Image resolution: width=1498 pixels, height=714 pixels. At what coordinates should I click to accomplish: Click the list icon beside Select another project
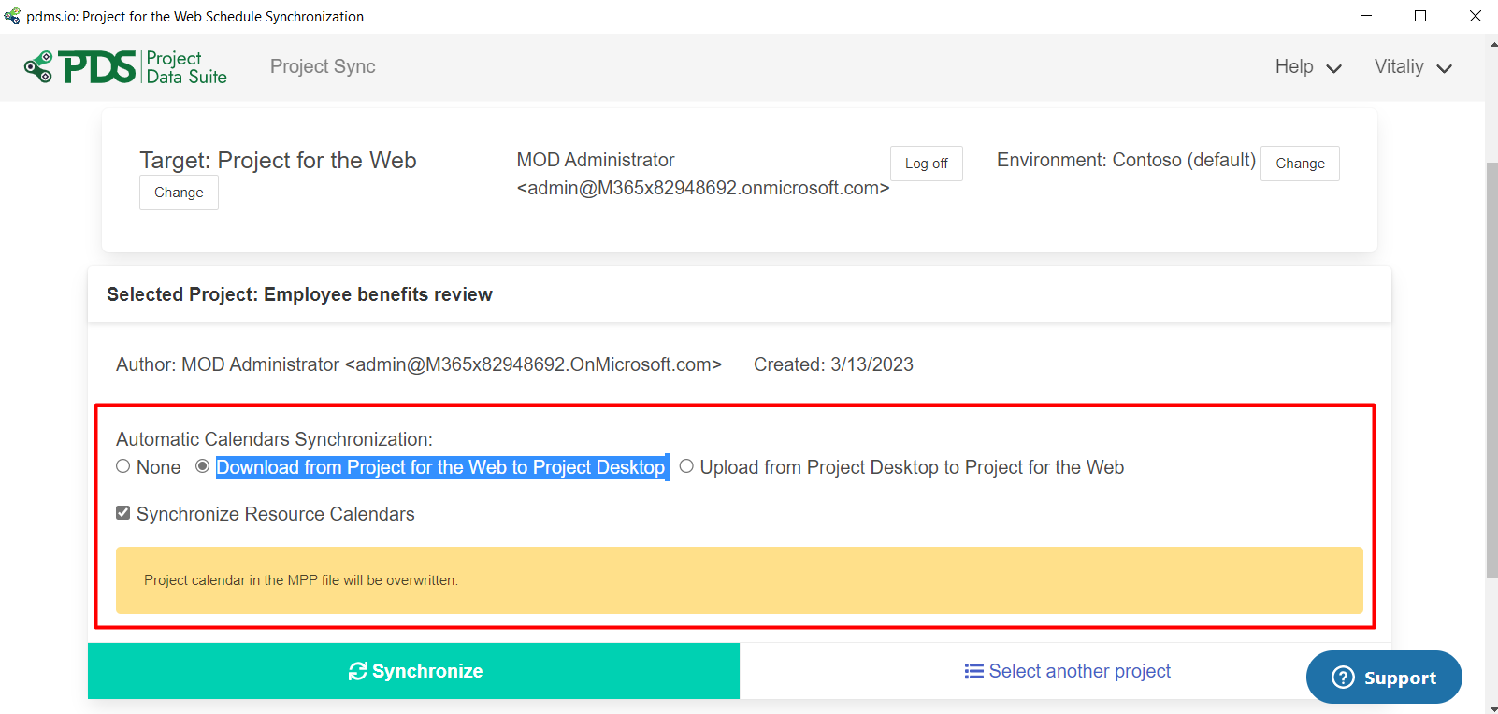973,671
